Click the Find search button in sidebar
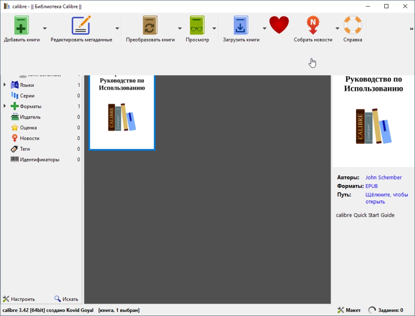The height and width of the screenshot is (316, 415). pyautogui.click(x=66, y=299)
